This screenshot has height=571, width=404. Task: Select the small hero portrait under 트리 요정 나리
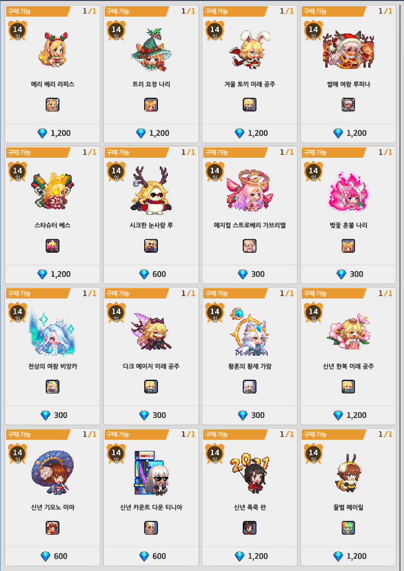151,105
